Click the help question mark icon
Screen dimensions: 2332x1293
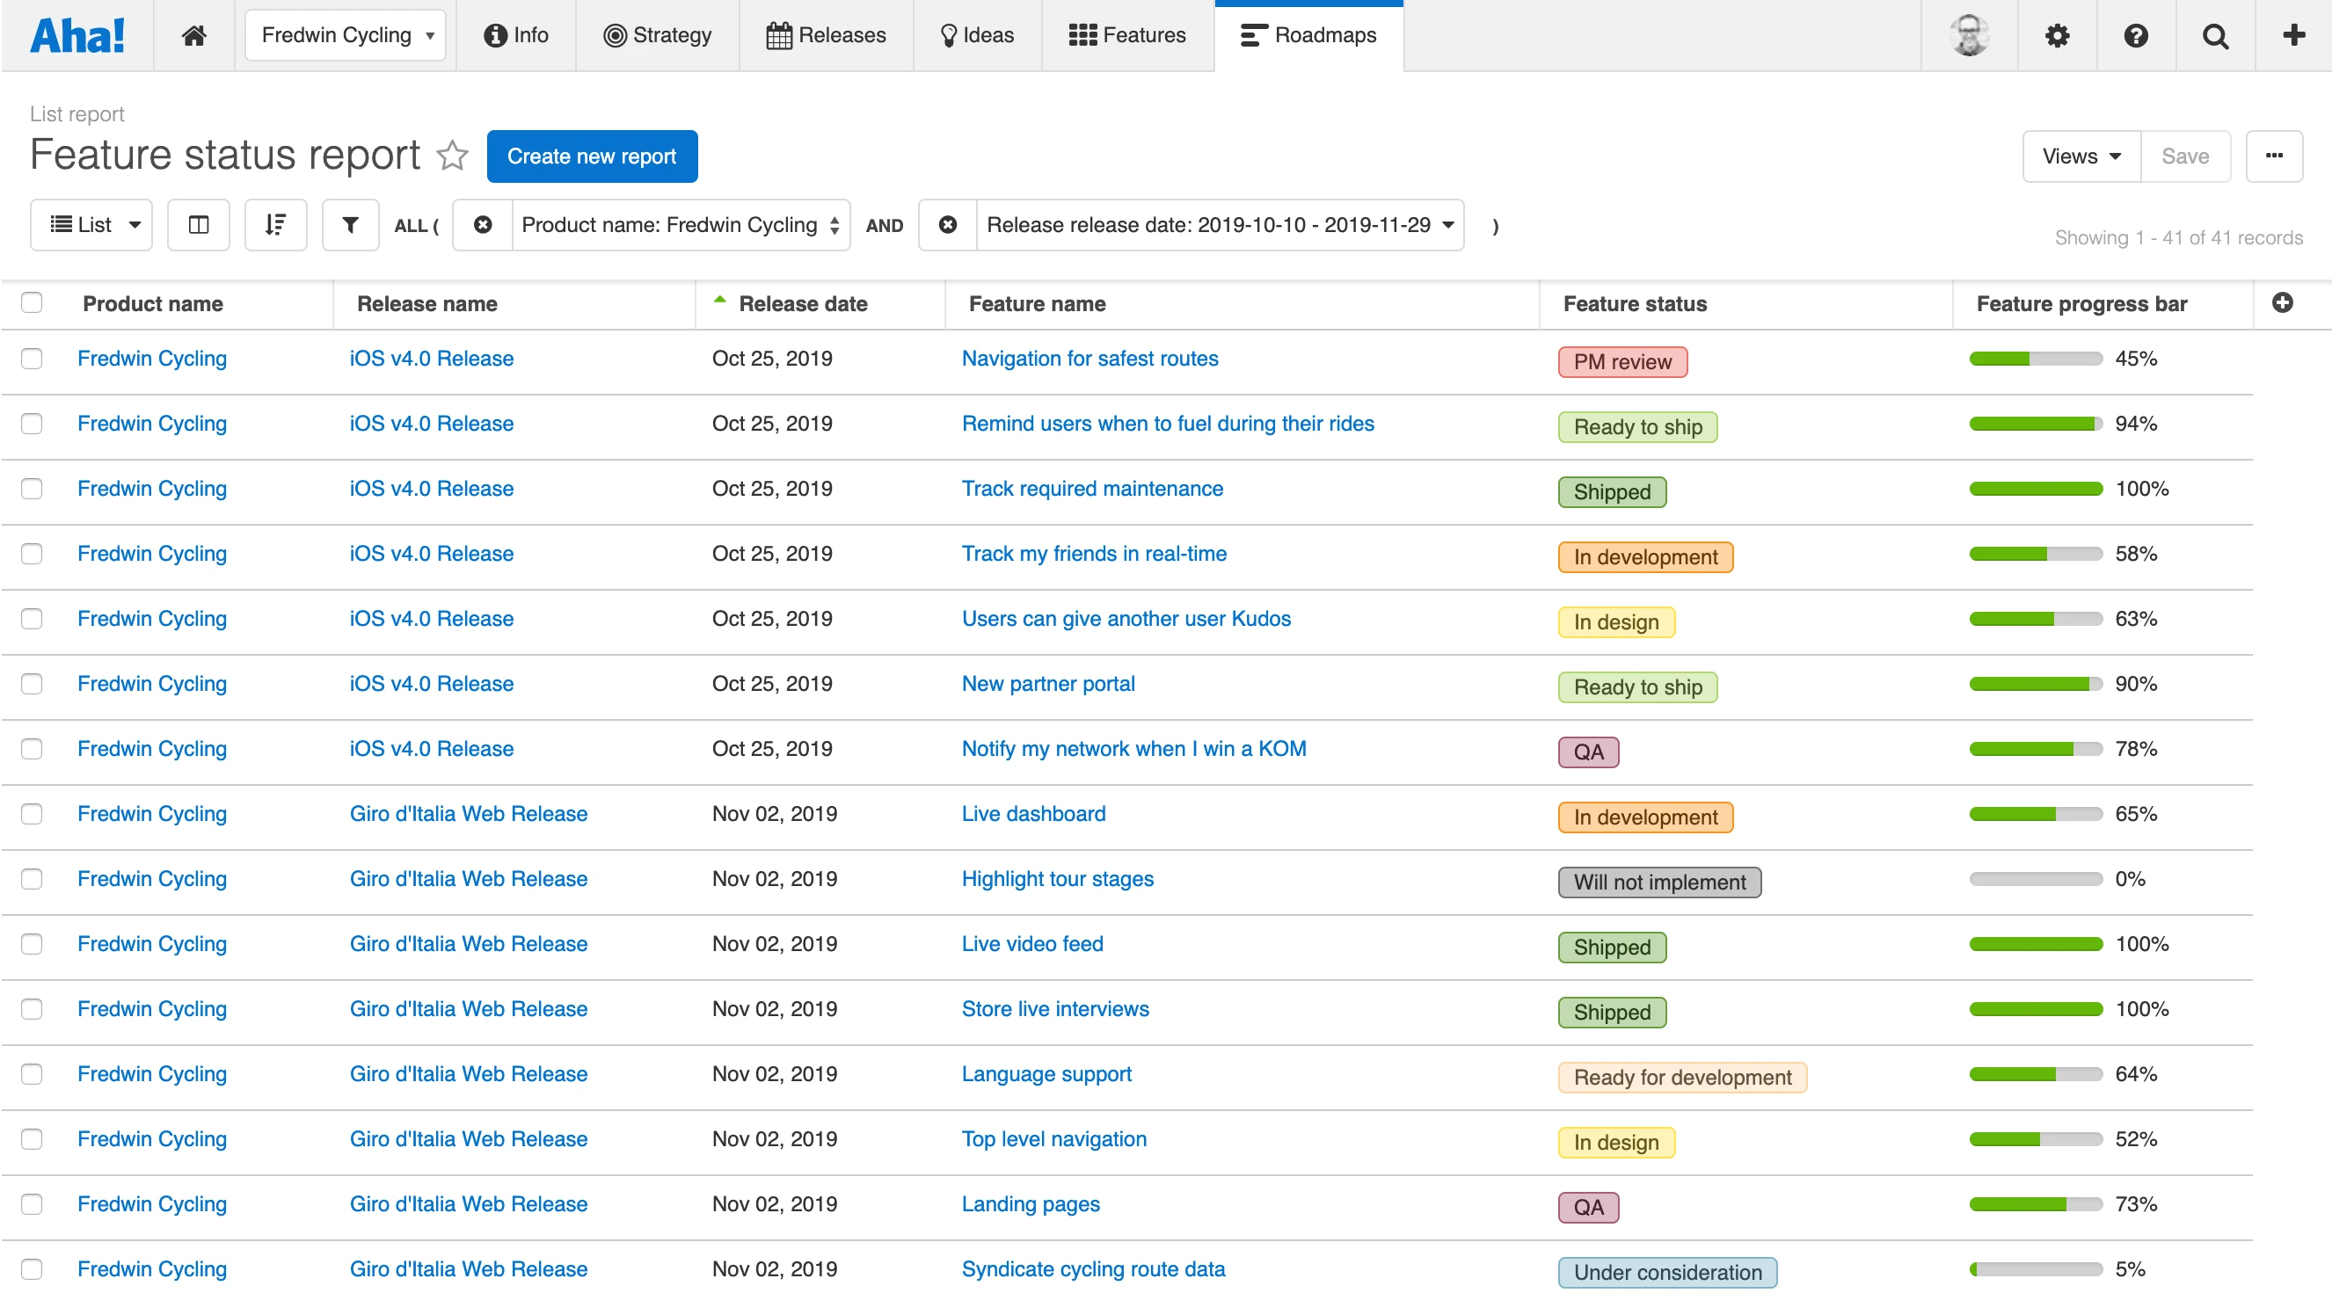[x=2136, y=35]
